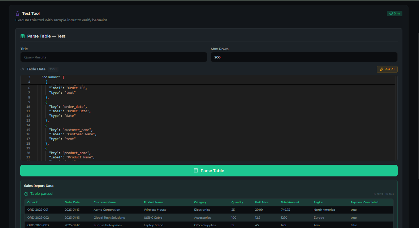Click the Acme Corporation cell
Screen dimensions: 419x228
click(107, 210)
